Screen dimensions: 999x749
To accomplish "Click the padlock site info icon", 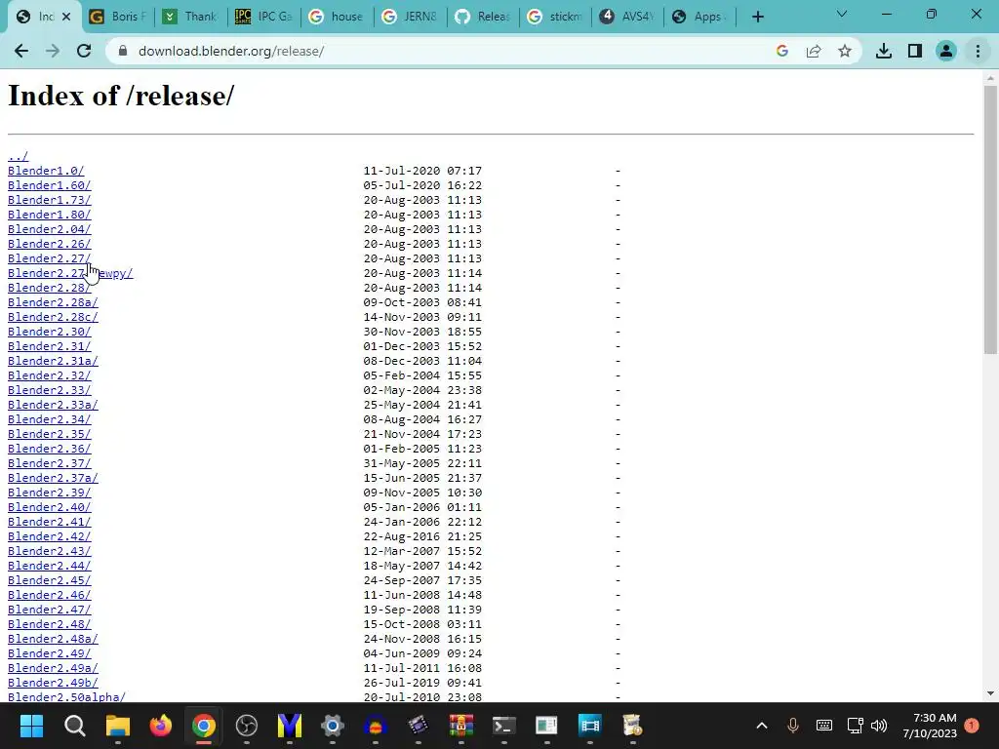I will (x=123, y=51).
